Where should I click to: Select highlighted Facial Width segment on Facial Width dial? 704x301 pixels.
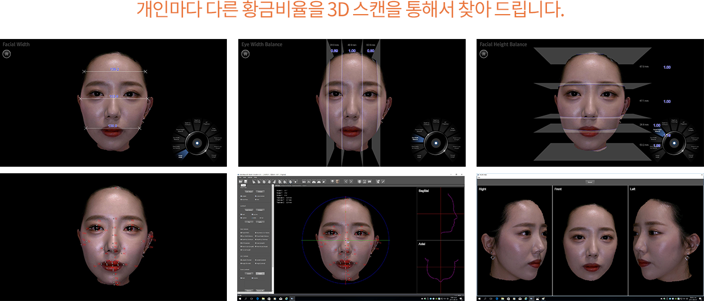click(x=181, y=155)
